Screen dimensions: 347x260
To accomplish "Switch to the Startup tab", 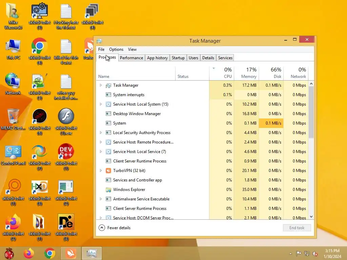I will click(178, 58).
